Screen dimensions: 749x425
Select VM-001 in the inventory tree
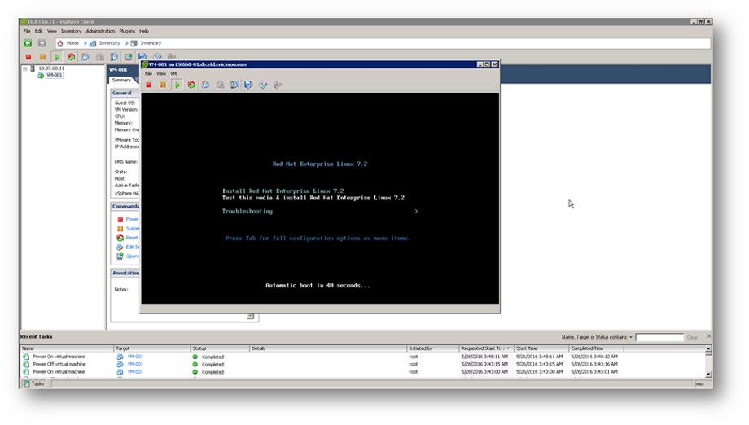click(53, 75)
